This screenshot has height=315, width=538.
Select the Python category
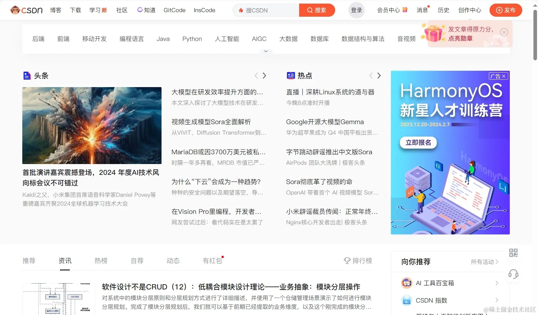click(x=192, y=39)
